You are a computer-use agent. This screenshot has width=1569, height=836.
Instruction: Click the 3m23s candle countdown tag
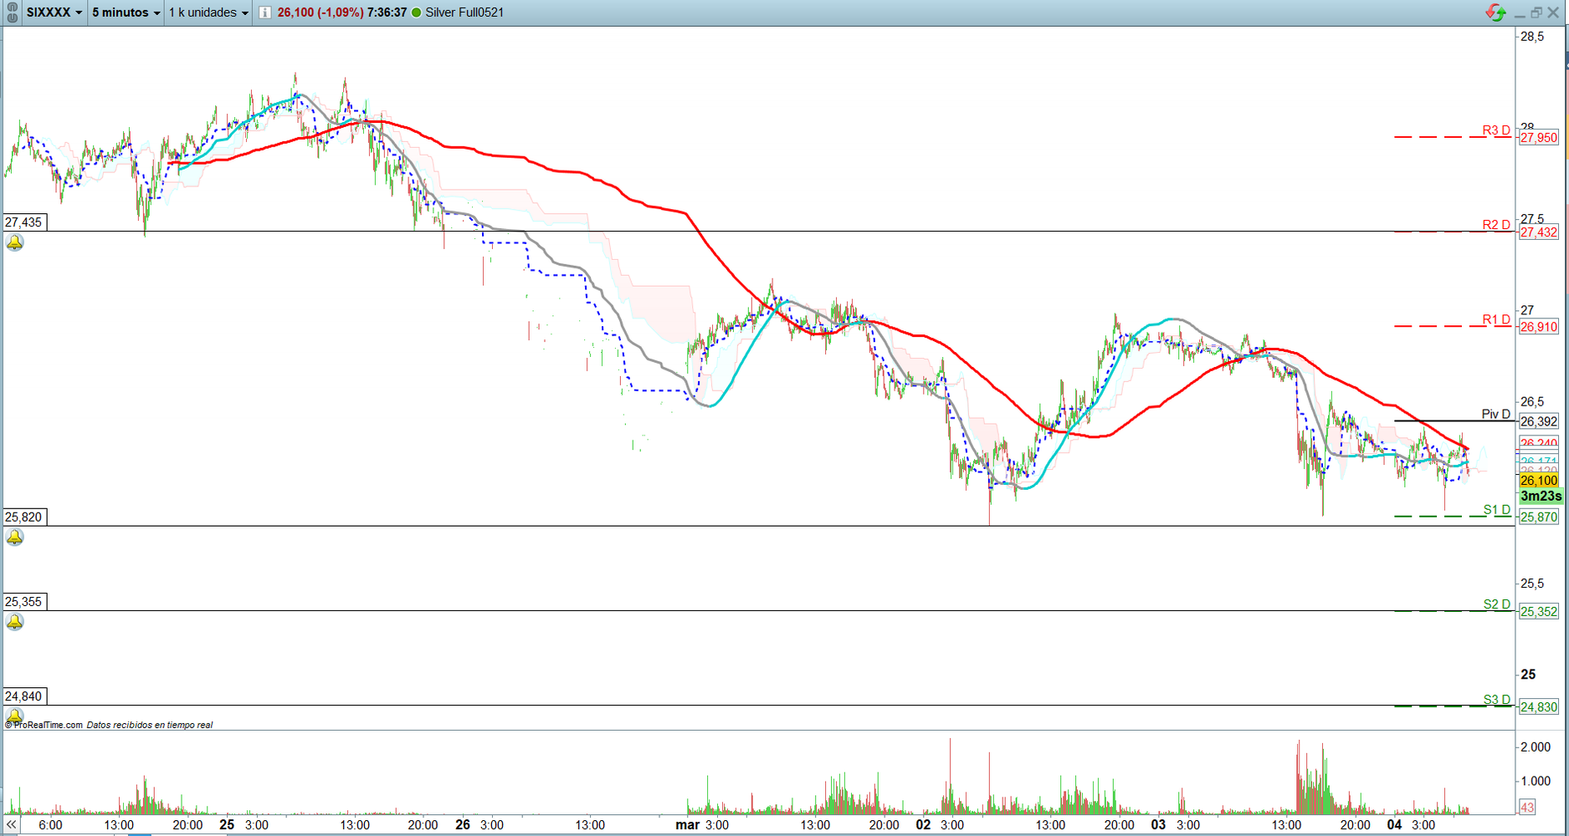[x=1541, y=496]
